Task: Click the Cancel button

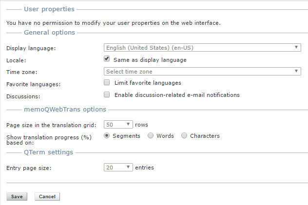Action: pyautogui.click(x=47, y=197)
